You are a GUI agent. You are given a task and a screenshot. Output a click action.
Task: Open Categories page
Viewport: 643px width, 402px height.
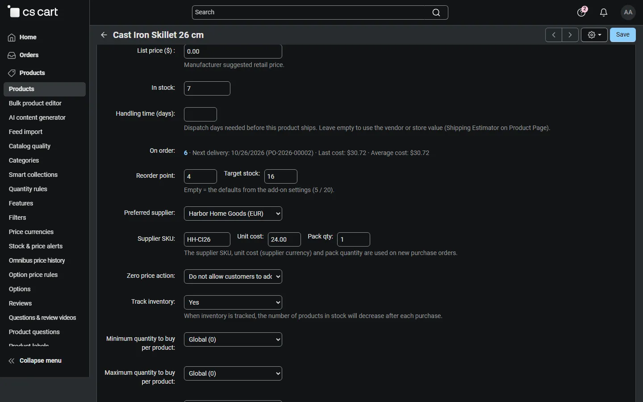24,161
